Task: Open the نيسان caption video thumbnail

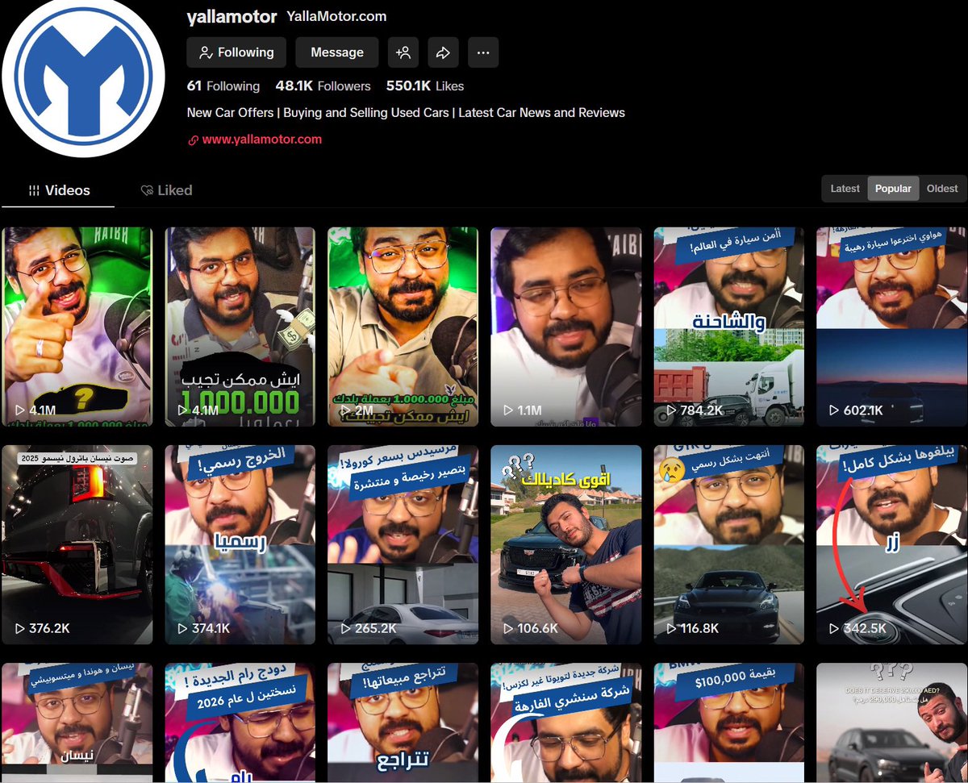Action: pos(77,723)
